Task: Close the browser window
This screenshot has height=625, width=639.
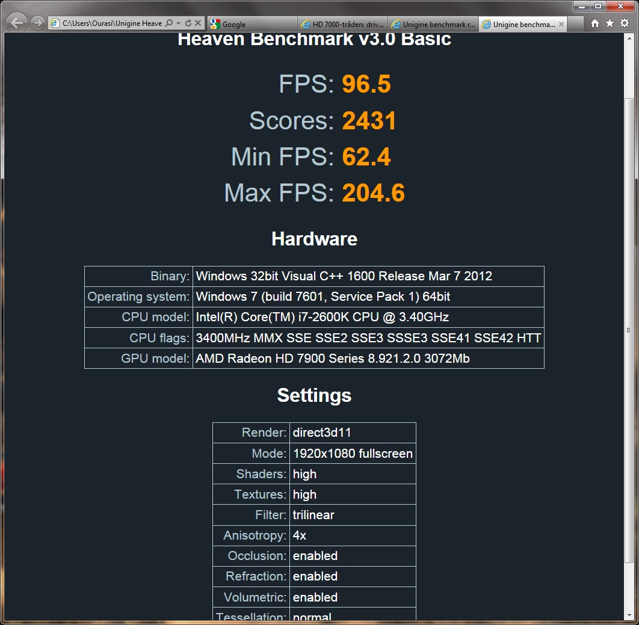Action: point(620,6)
